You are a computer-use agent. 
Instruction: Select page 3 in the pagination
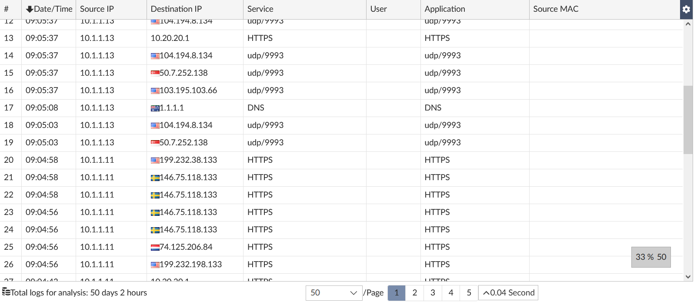click(x=433, y=293)
